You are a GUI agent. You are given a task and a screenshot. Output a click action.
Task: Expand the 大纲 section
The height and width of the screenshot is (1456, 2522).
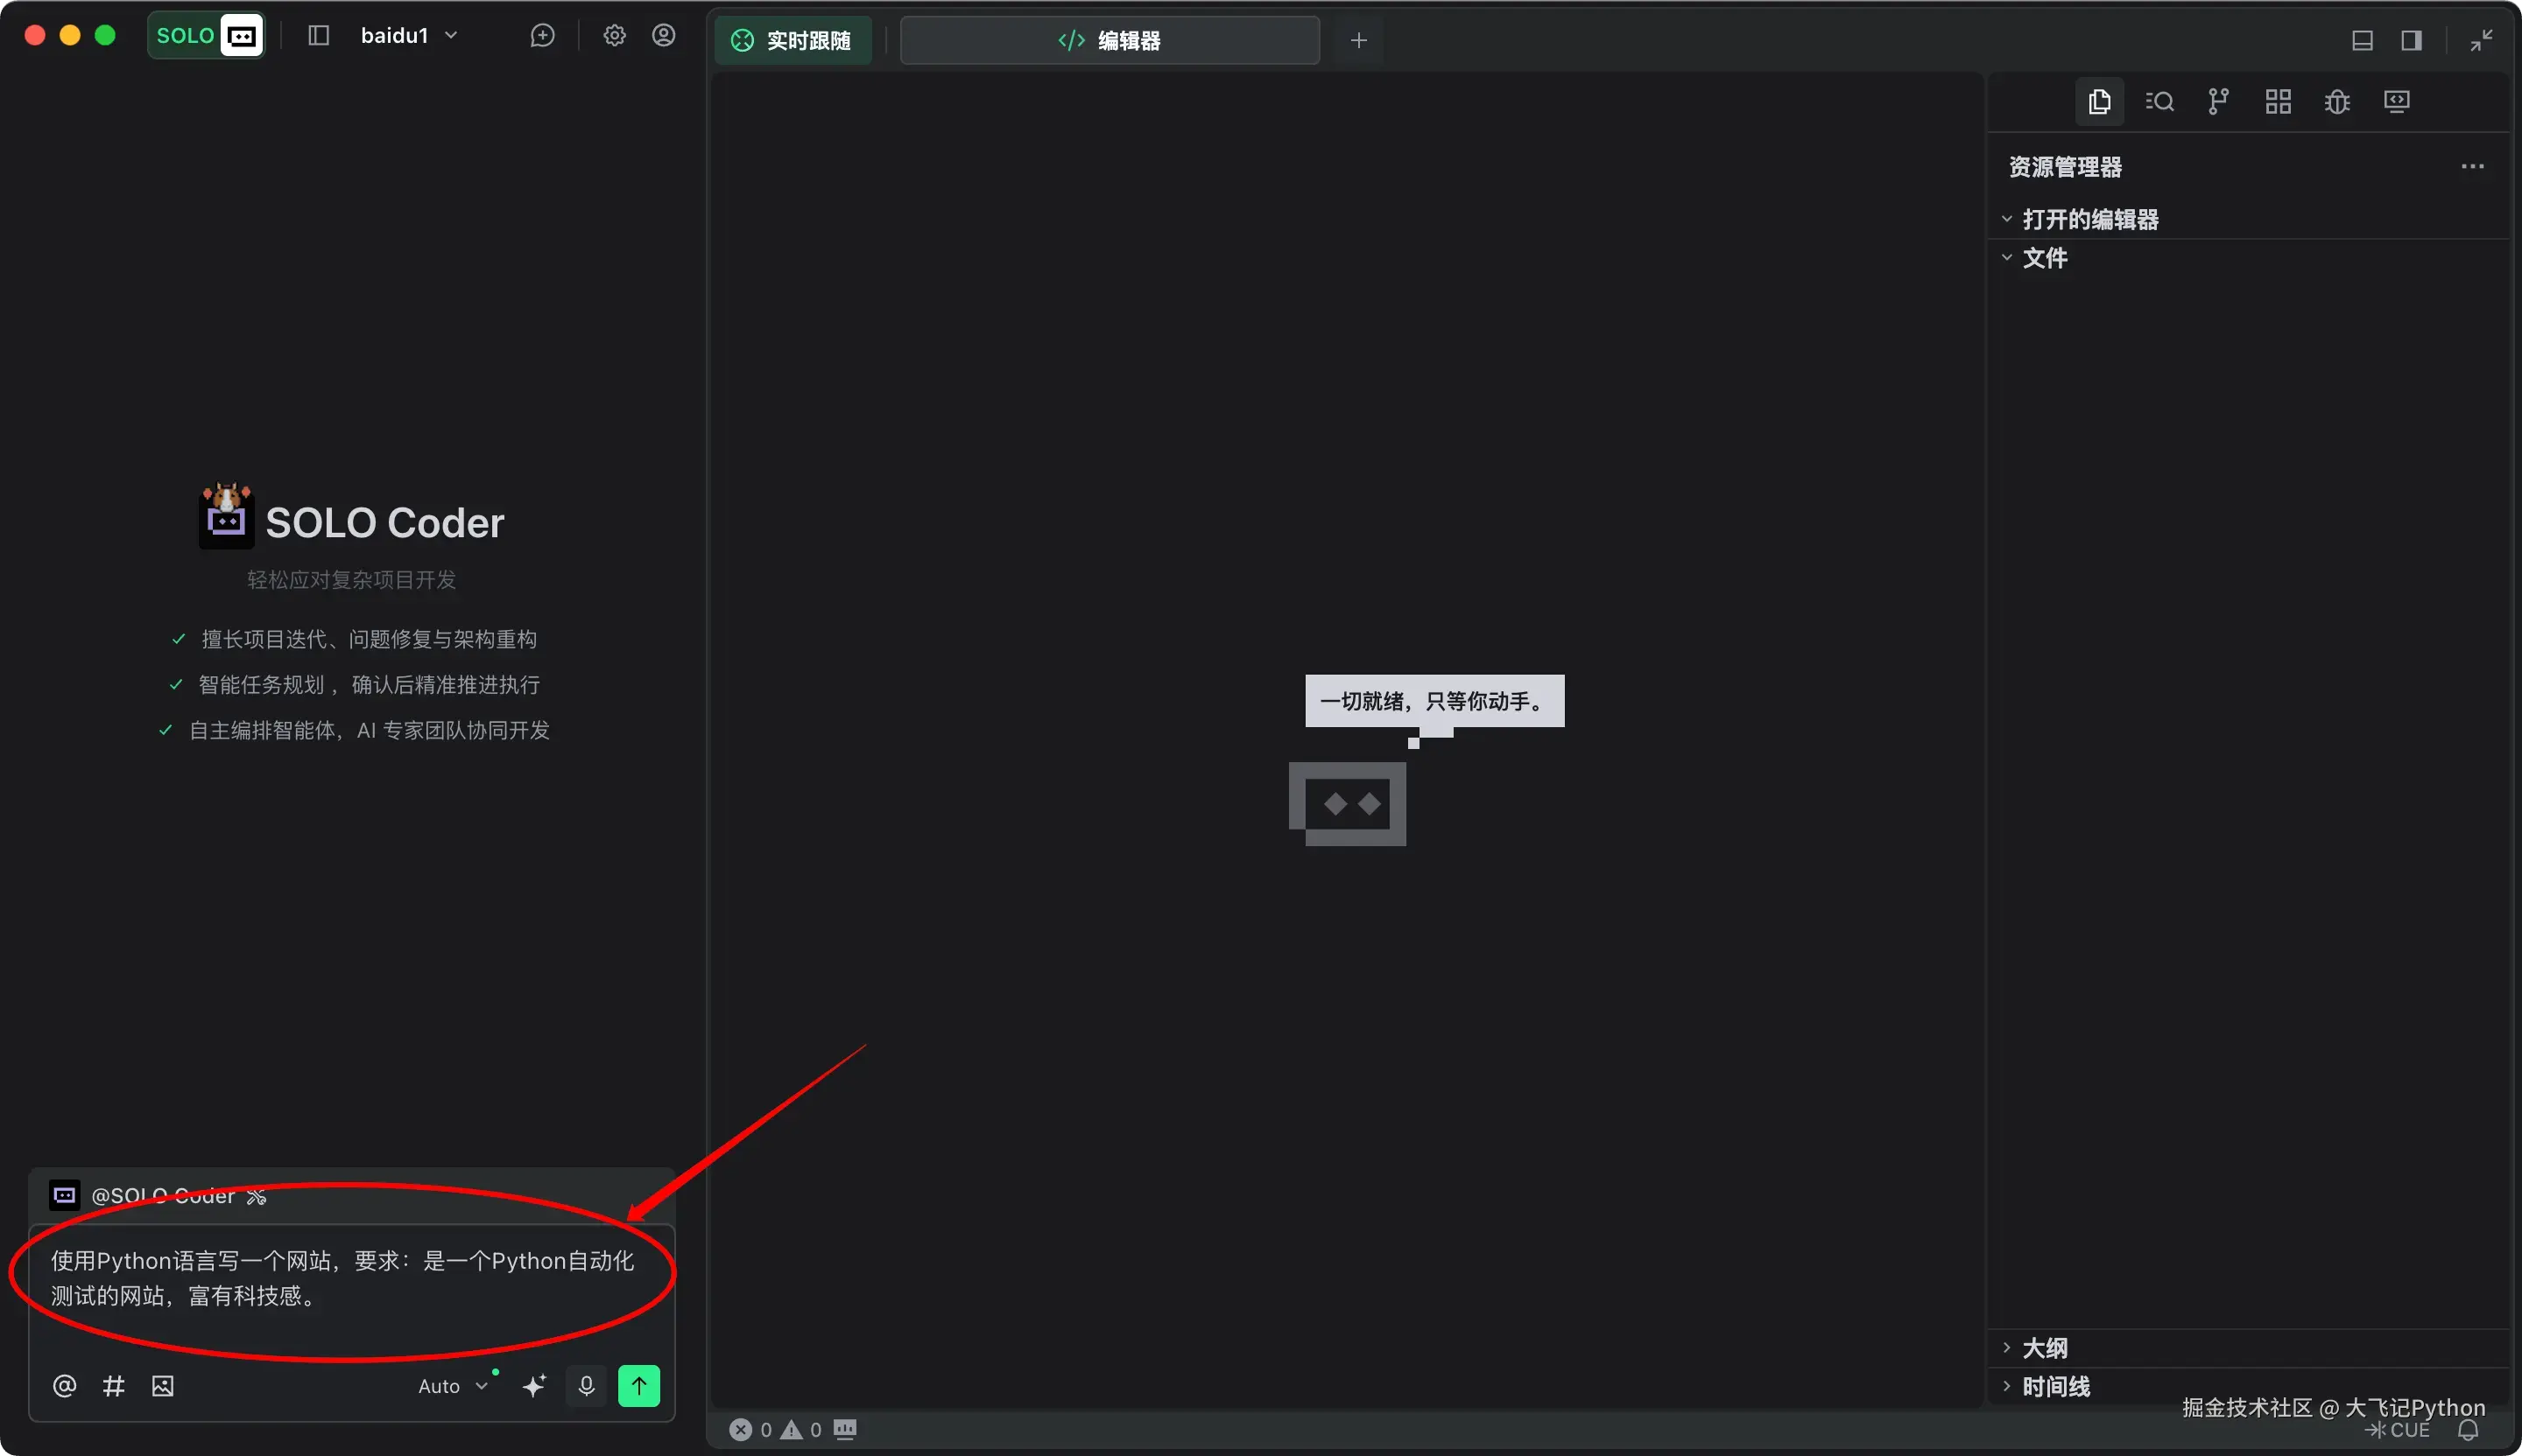point(2044,1348)
